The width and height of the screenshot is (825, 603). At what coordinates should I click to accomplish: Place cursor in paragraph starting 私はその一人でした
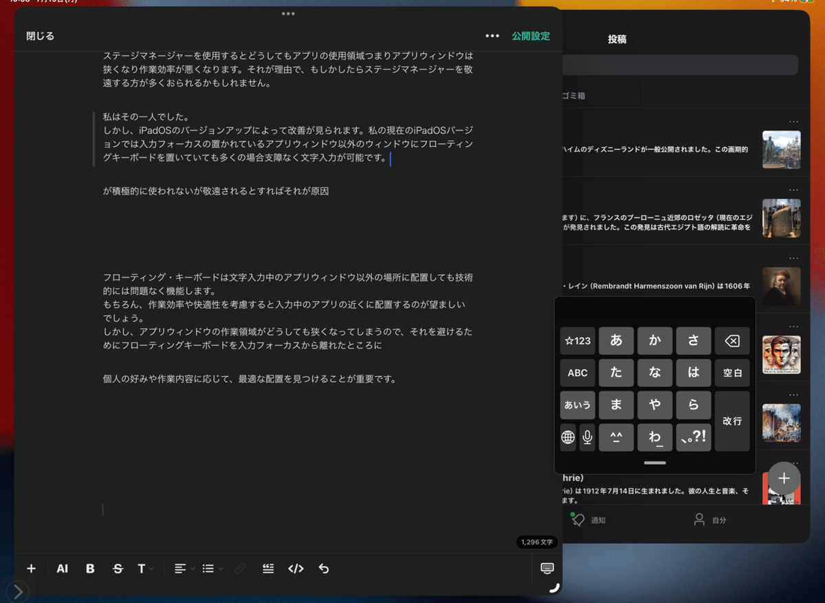(288, 138)
